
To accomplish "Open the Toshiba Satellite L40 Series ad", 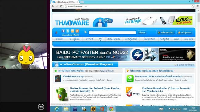I will point(177,54).
